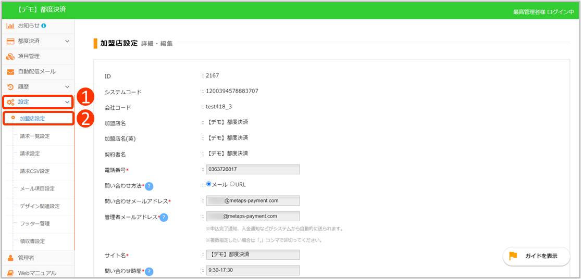Click the 都度決済 credit card icon

tap(10, 41)
